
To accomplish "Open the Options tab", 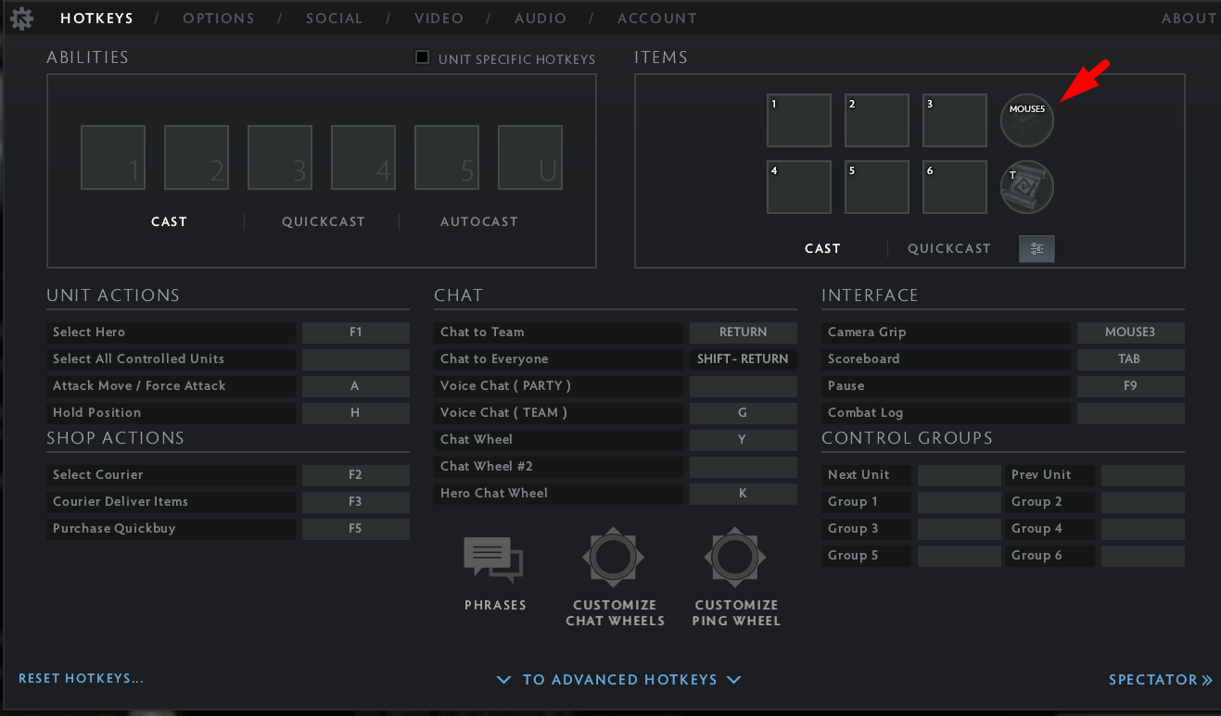I will coord(219,19).
